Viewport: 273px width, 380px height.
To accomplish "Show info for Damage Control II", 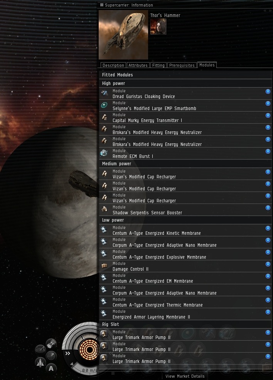I will click(268, 264).
